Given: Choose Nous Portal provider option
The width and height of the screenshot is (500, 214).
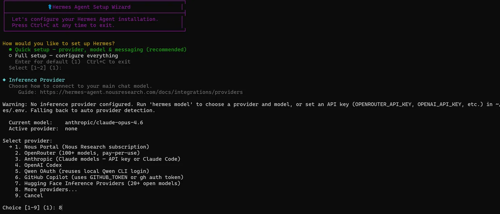Looking at the screenshot, I should (82, 147).
